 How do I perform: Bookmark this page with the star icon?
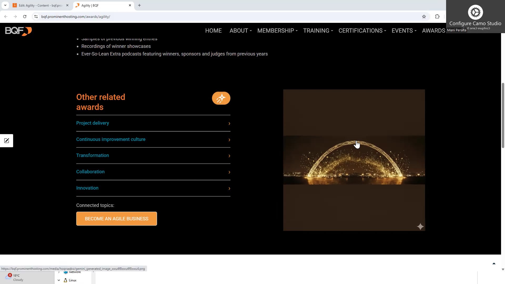[x=424, y=17]
